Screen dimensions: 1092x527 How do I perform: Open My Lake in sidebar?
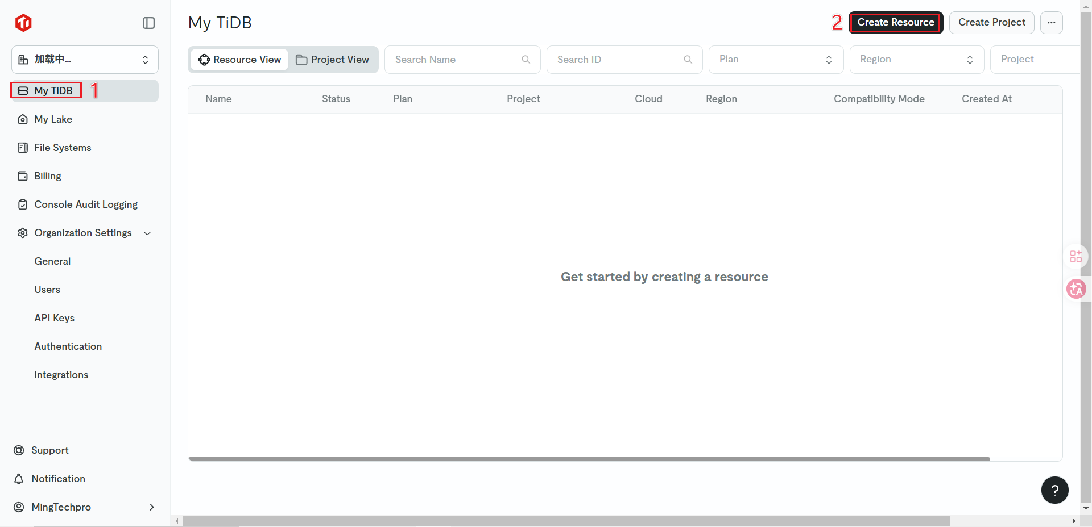tap(85, 119)
